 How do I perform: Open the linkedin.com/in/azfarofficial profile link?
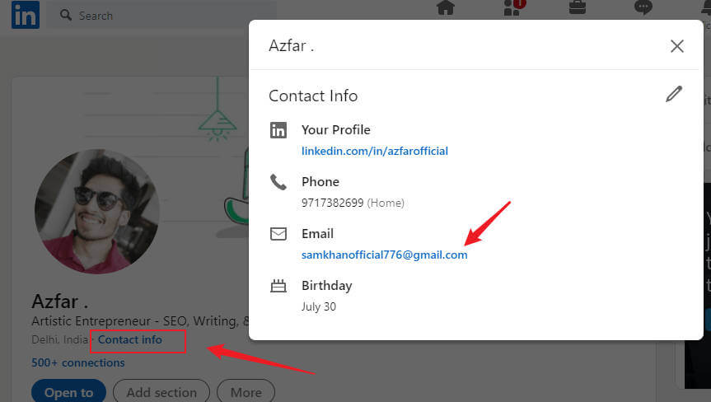tap(374, 151)
